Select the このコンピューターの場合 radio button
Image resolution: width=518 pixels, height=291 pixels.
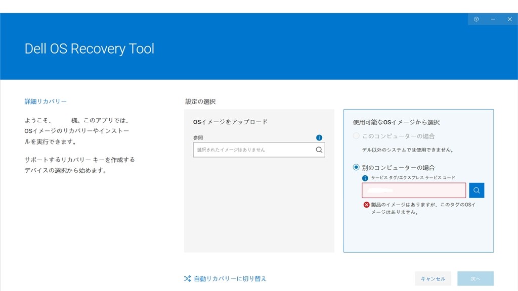tap(356, 136)
